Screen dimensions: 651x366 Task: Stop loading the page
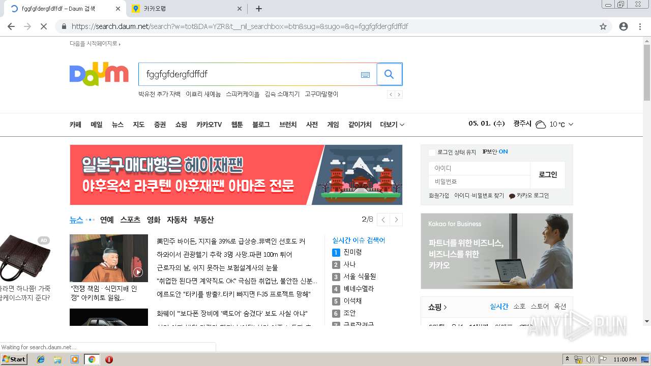pyautogui.click(x=44, y=26)
